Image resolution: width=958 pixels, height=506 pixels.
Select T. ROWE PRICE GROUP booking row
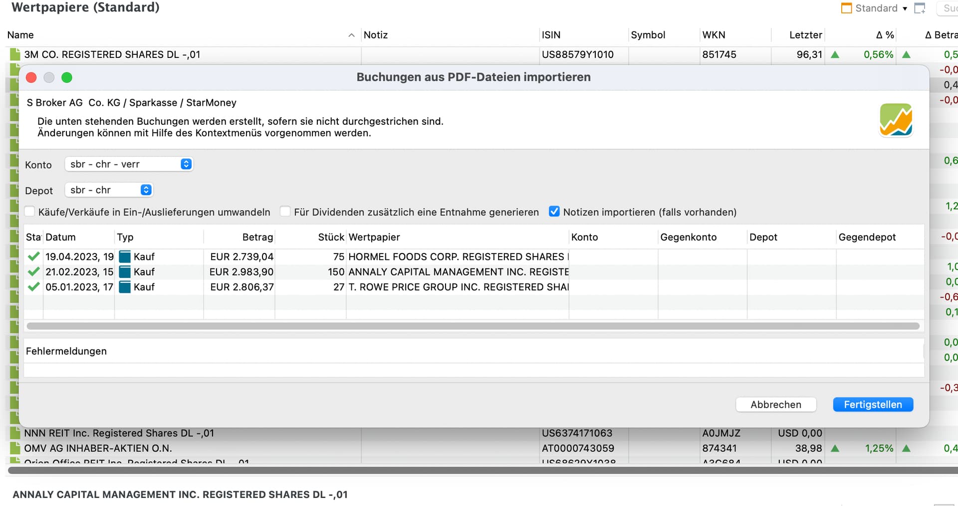pyautogui.click(x=474, y=287)
